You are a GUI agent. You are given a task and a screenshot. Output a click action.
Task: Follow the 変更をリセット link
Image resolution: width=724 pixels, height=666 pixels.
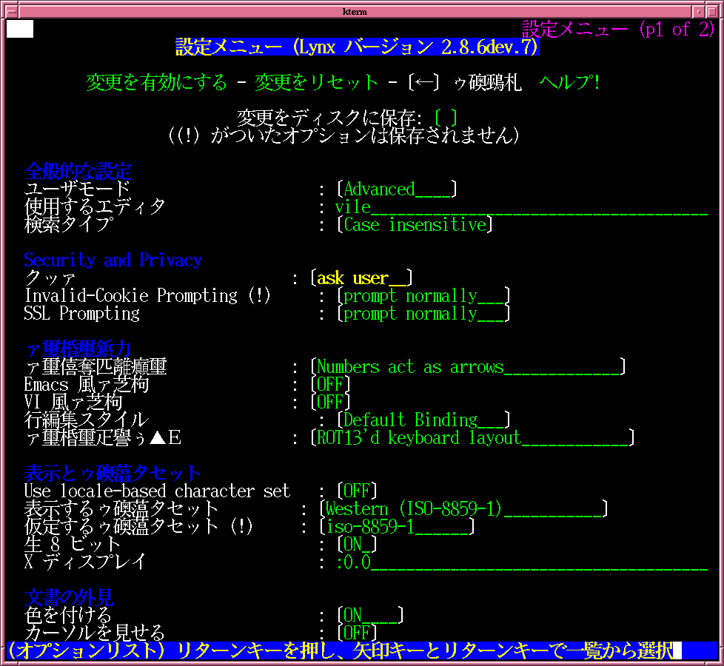click(316, 82)
